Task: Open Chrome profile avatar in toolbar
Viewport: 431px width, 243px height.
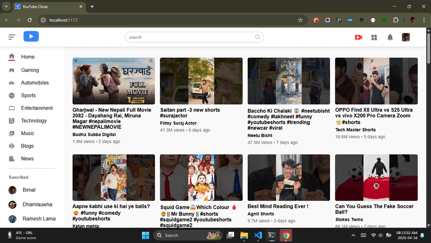Action: (x=412, y=20)
